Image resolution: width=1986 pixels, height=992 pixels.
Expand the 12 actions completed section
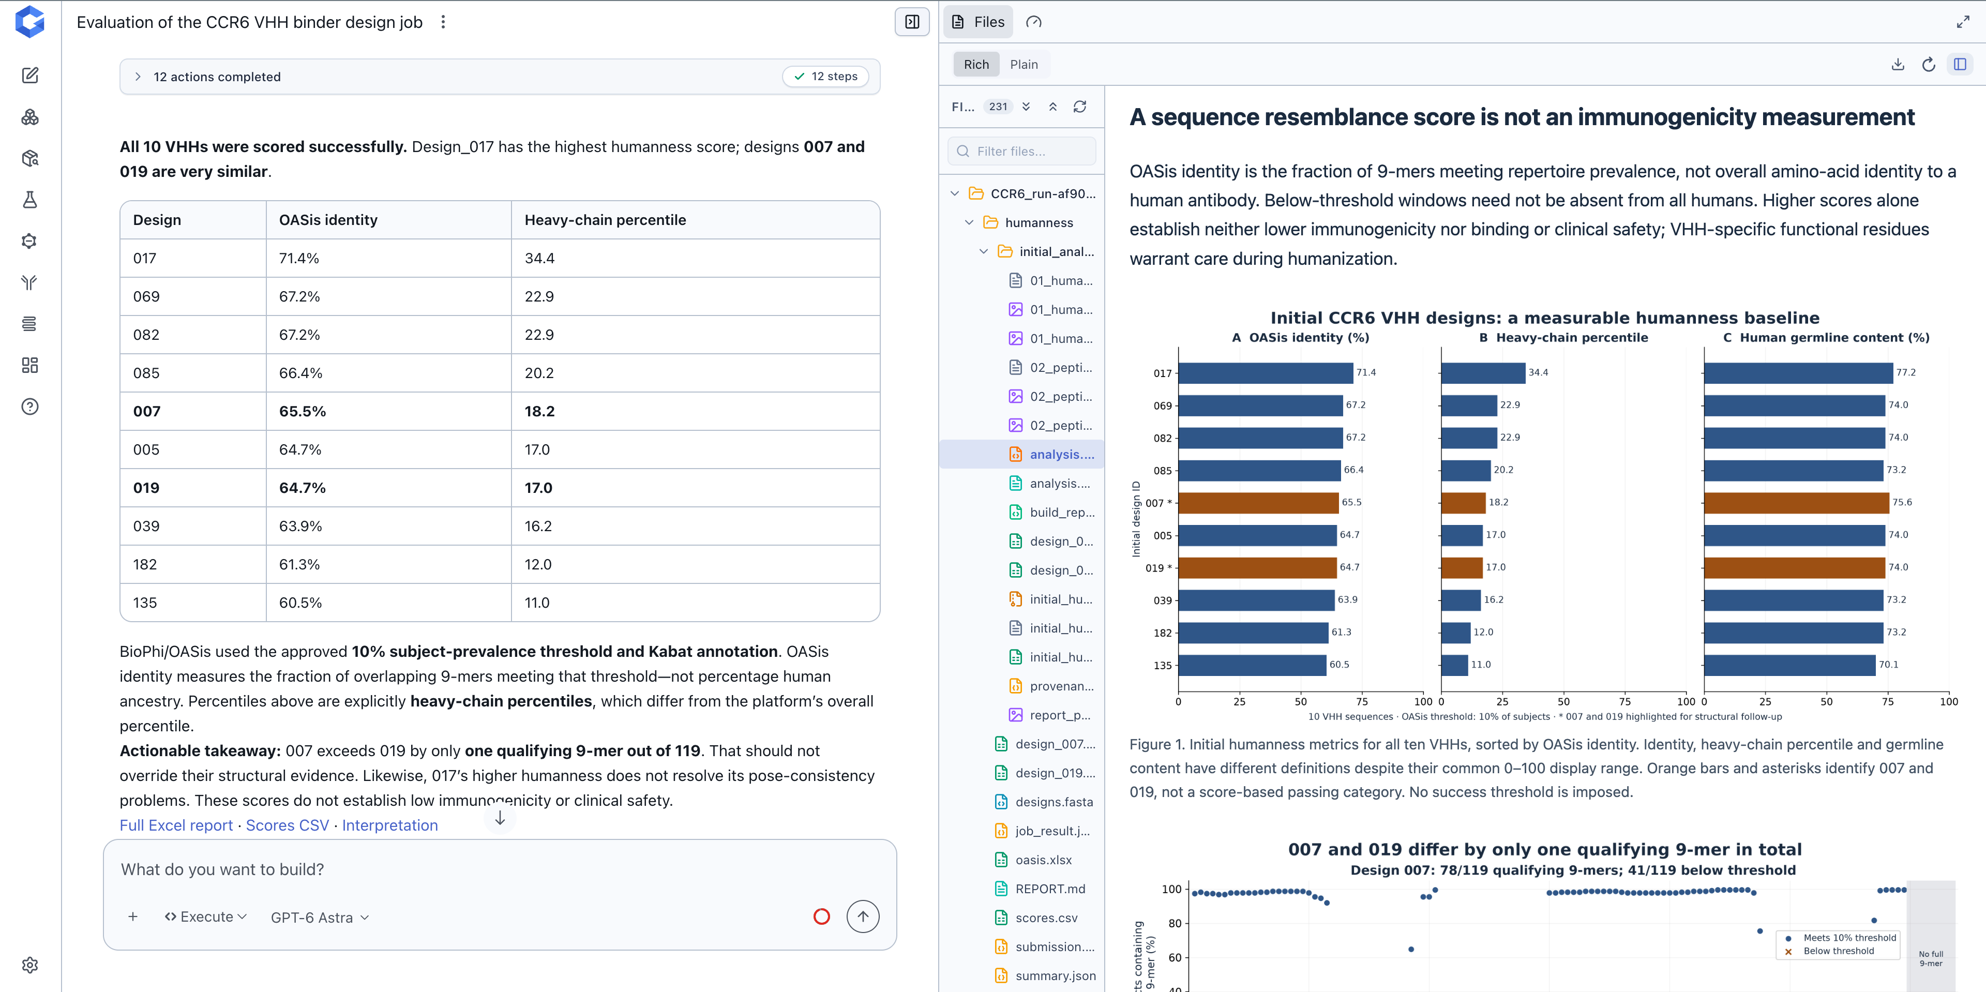500,77
